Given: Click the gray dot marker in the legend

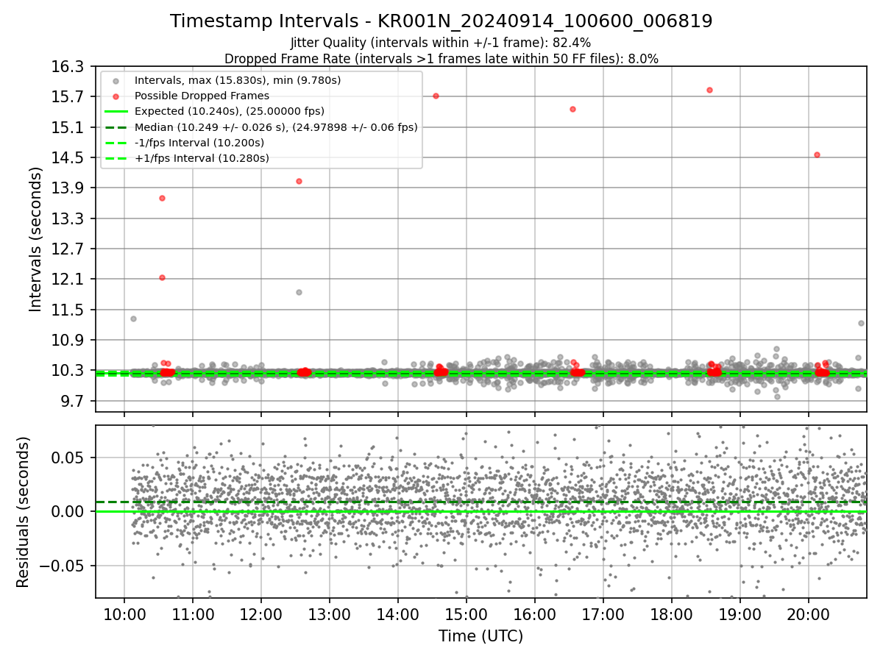Looking at the screenshot, I should [x=116, y=81].
